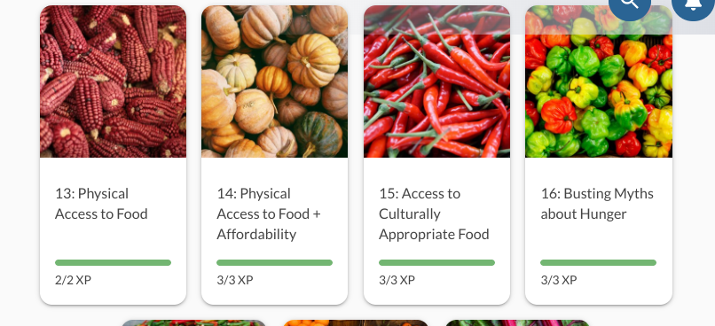Open the pumpkins and squash thumbnail
715x326 pixels.
pos(274,81)
